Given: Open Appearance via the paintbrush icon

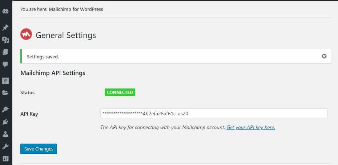Looking at the screenshot, I should 5,109.
